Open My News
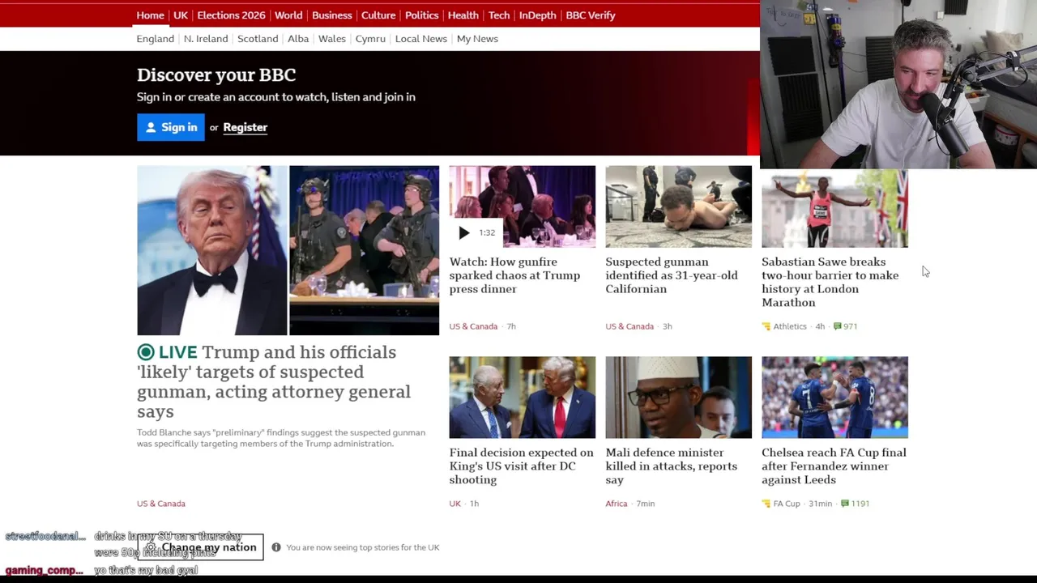Image resolution: width=1037 pixels, height=583 pixels. pyautogui.click(x=477, y=39)
